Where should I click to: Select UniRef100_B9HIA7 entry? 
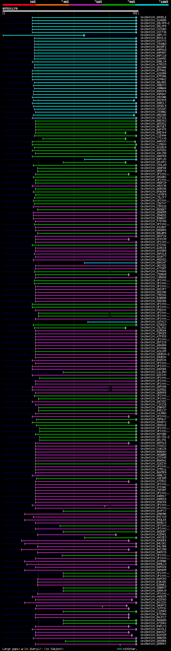pos(153,263)
